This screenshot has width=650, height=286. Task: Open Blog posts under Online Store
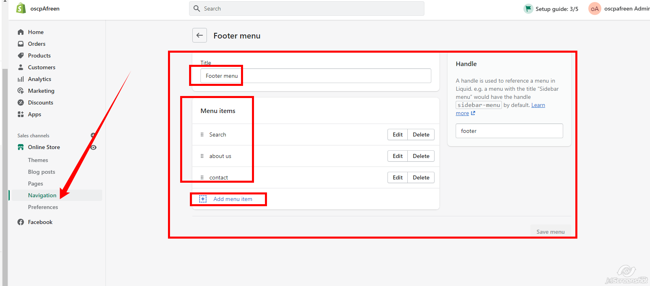(41, 172)
